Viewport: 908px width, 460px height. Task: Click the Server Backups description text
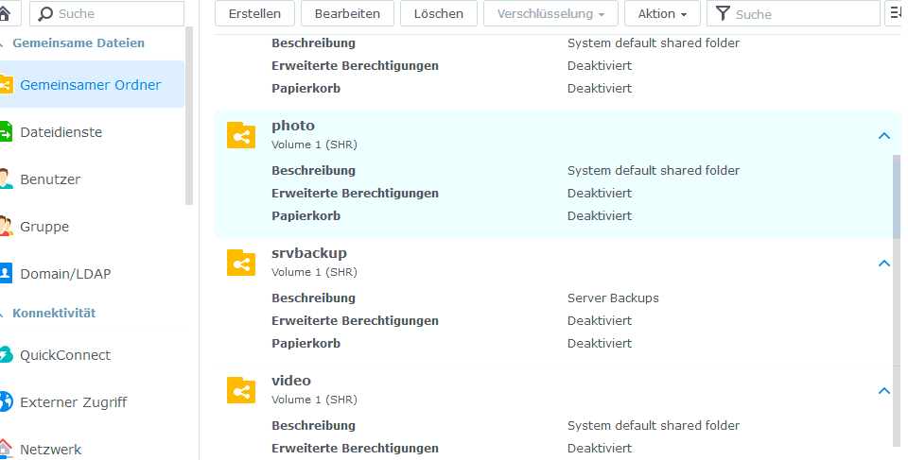click(613, 298)
